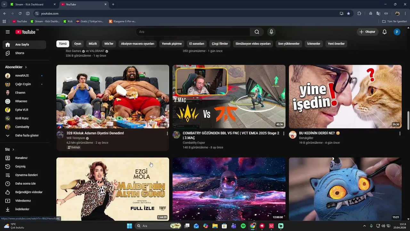Image resolution: width=410 pixels, height=231 pixels.
Task: Open Elraenn channel subscription
Action: 24,93
